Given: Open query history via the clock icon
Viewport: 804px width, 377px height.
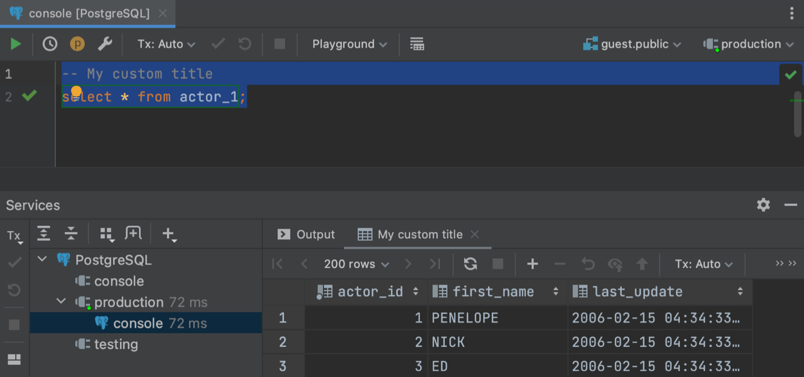Looking at the screenshot, I should click(49, 44).
